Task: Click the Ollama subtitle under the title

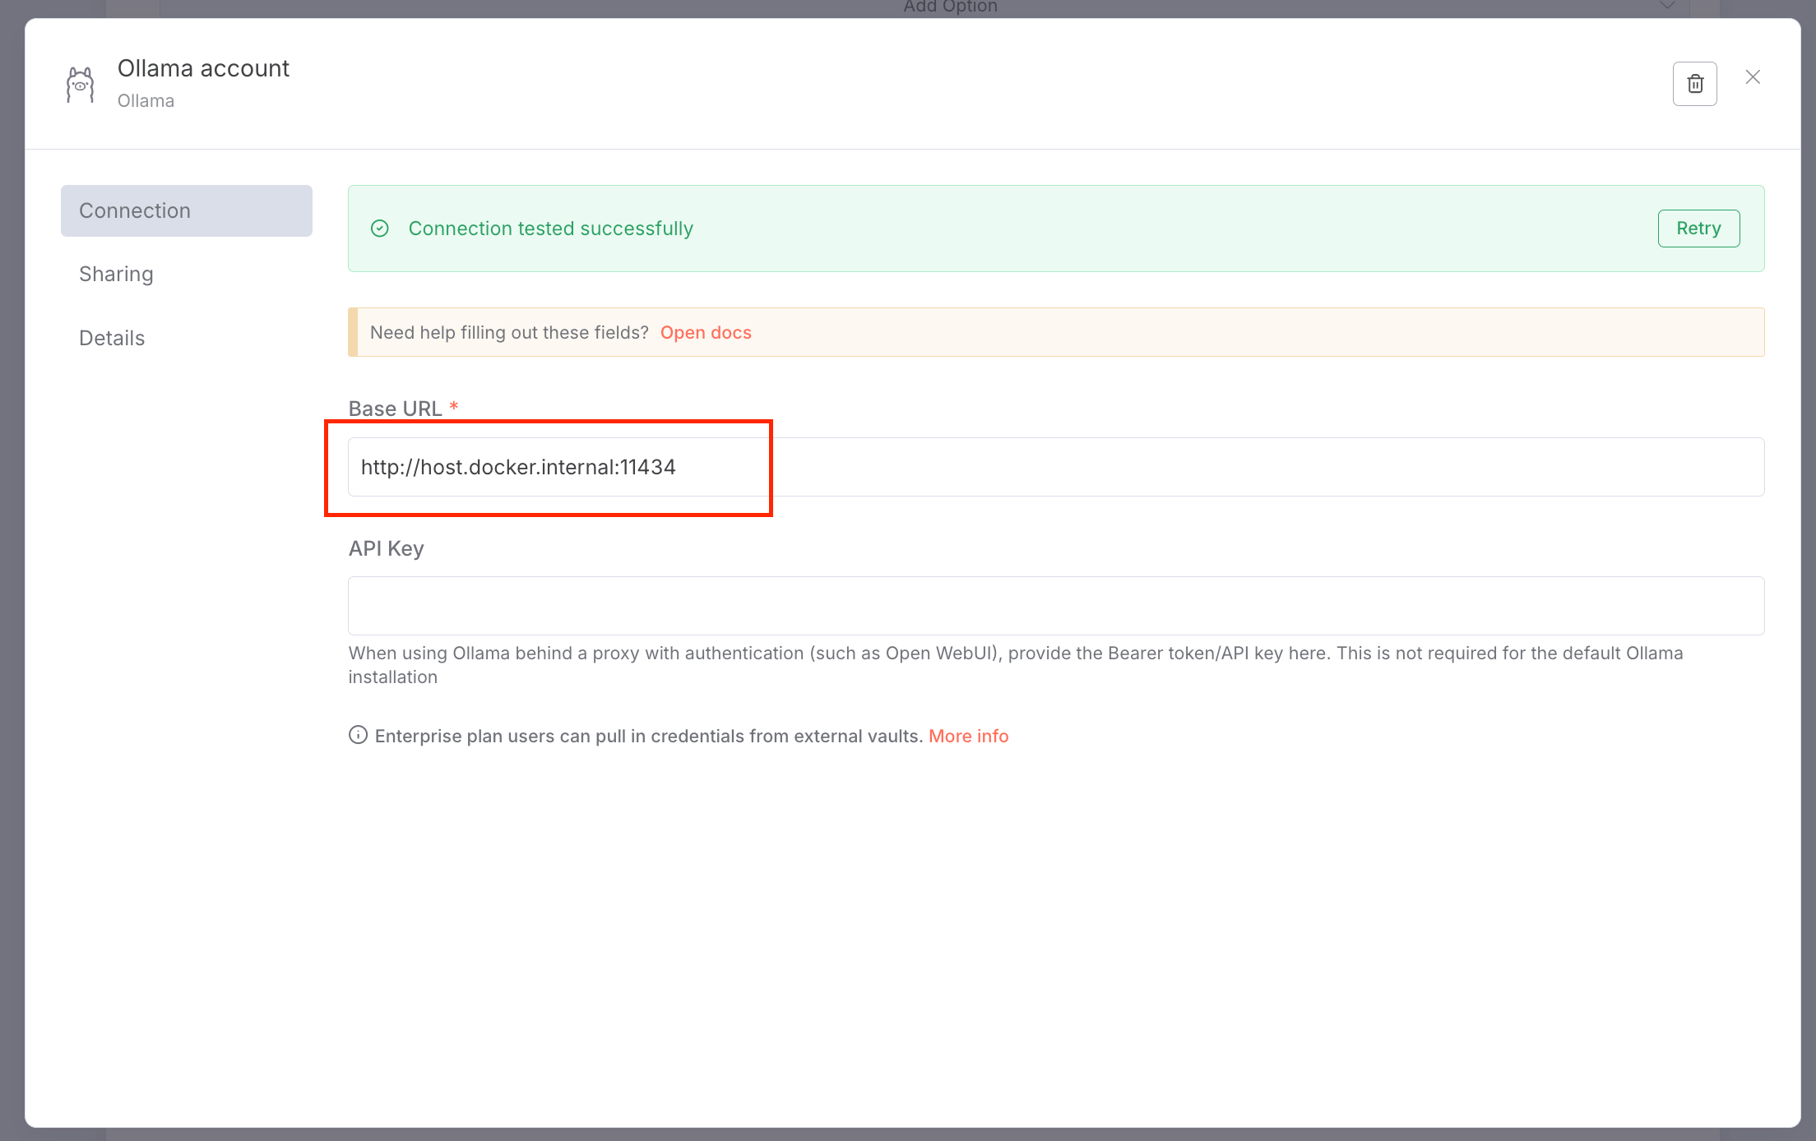Action: point(146,101)
